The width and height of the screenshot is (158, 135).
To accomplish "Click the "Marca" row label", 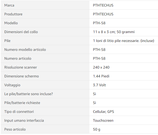I will [9, 5].
